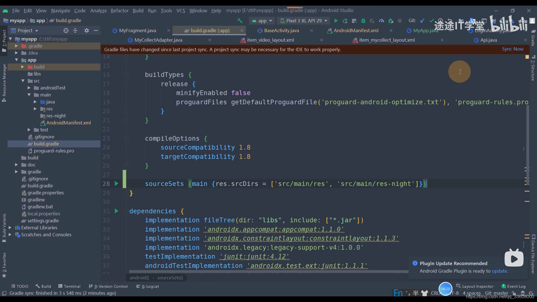Click the Debug app bug icon

click(x=363, y=21)
